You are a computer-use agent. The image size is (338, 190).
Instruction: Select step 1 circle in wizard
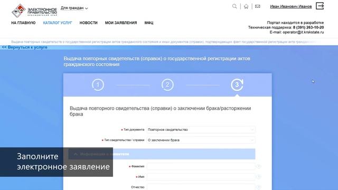coord(98,85)
